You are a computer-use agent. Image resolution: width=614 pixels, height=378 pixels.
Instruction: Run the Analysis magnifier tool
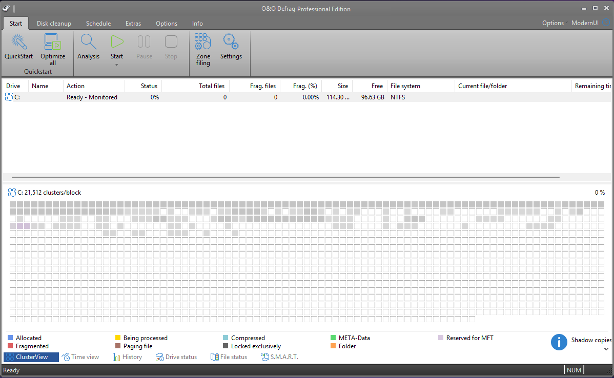[88, 42]
